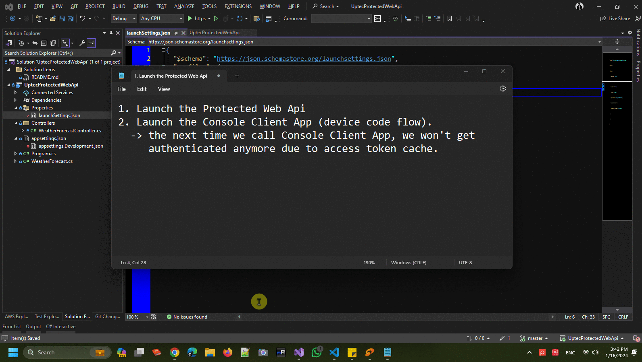Screen dimensions: 642x362
Task: Open the BUILD menu
Action: coord(119,6)
